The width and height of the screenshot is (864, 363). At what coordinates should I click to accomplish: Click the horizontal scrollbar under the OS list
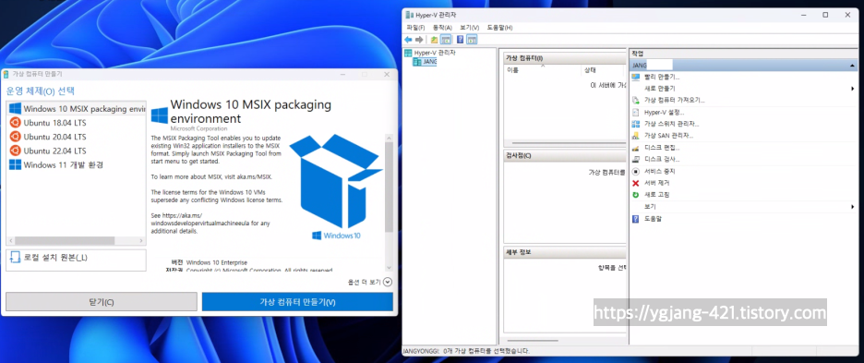coord(65,240)
